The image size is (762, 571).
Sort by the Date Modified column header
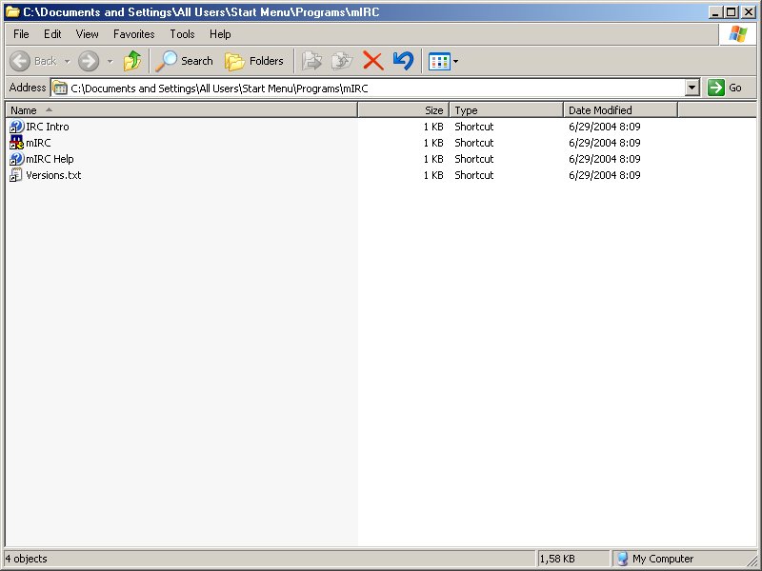tap(621, 110)
